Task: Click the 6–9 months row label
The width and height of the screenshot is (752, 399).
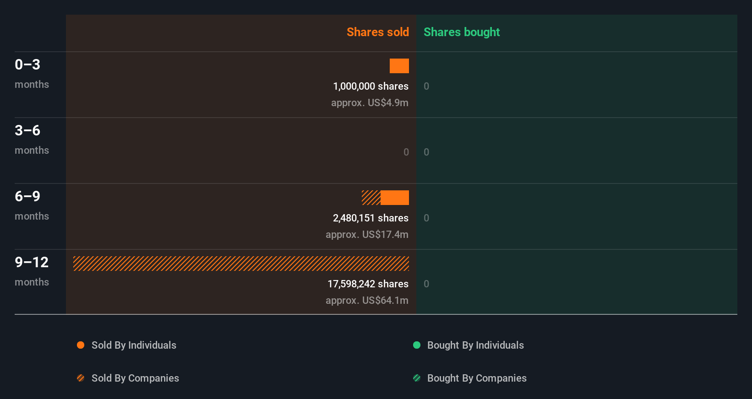Action: point(32,205)
